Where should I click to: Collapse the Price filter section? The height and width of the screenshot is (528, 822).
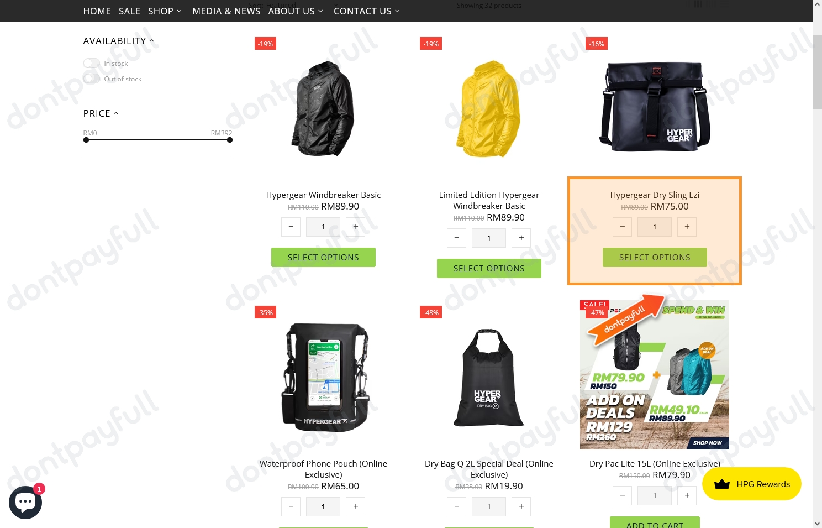[x=101, y=113]
